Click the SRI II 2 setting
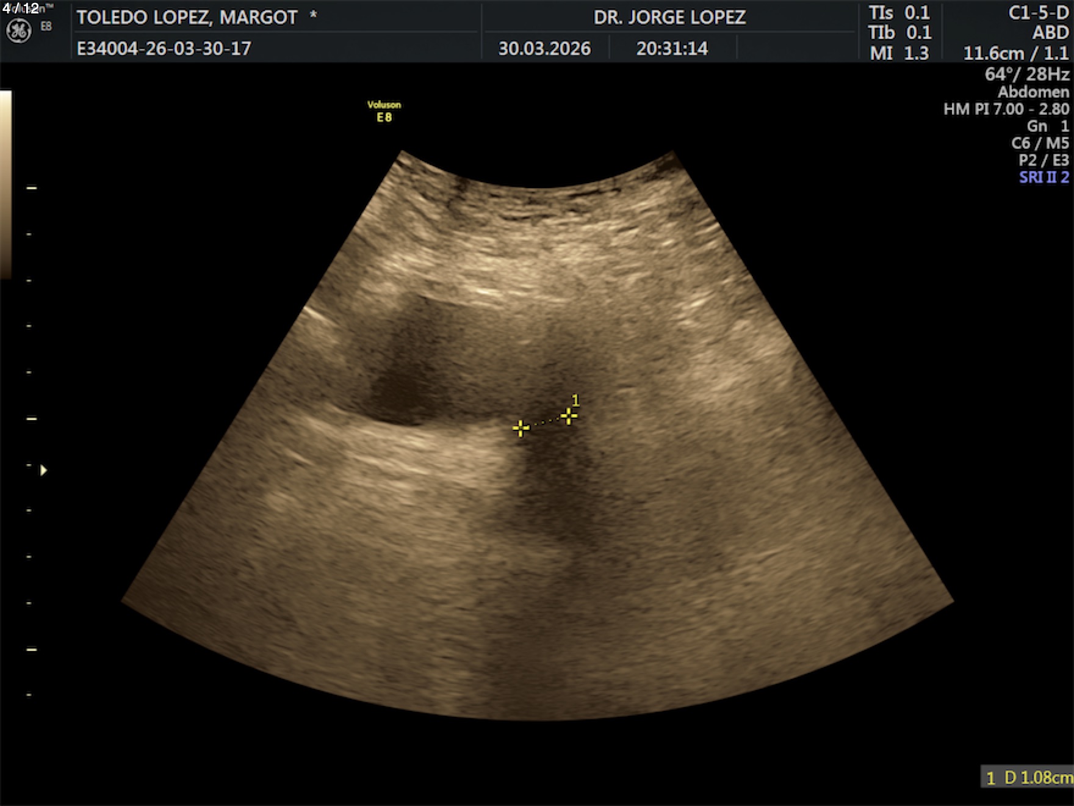Screen dimensions: 1074x806 click(1043, 178)
